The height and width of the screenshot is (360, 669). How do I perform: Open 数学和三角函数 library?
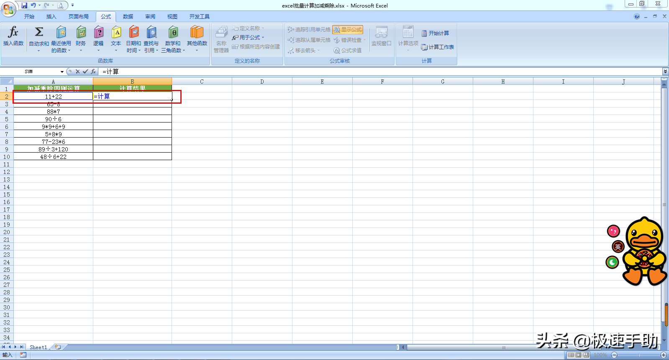(x=173, y=39)
